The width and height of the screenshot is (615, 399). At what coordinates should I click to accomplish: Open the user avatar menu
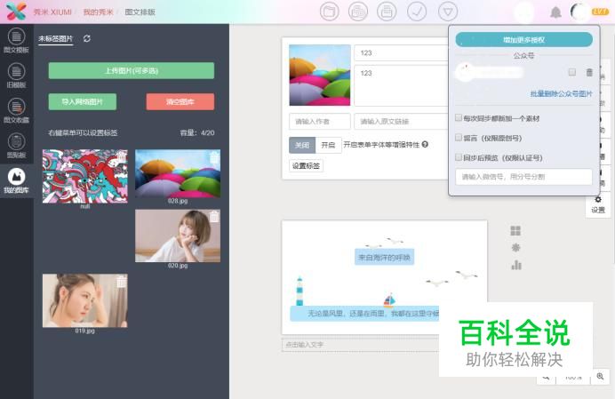tap(579, 12)
